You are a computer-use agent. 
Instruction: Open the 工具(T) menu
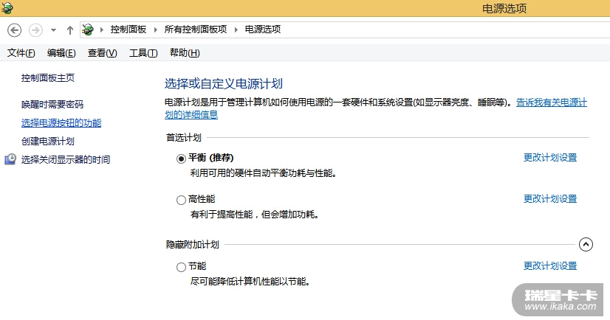143,53
